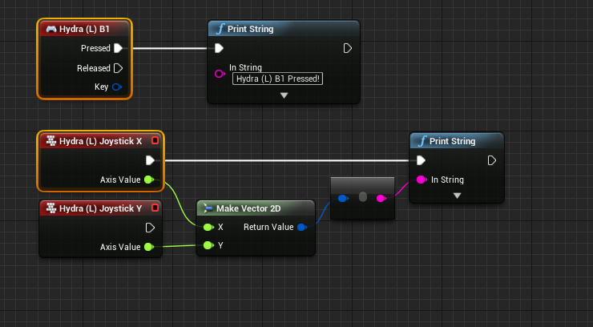
Task: Click Axis Value pin of Hydra (L) Joystick Y
Action: coord(149,247)
